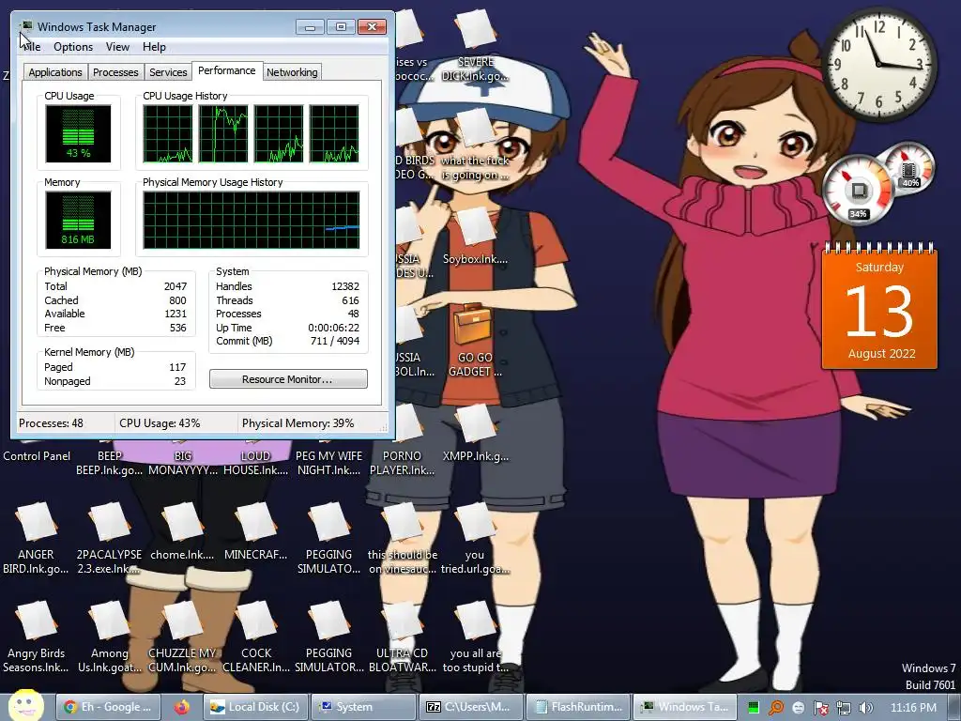Screen dimensions: 961x721
Task: Switch to the 7-Zip C:\Users taskbar window
Action: (x=471, y=707)
